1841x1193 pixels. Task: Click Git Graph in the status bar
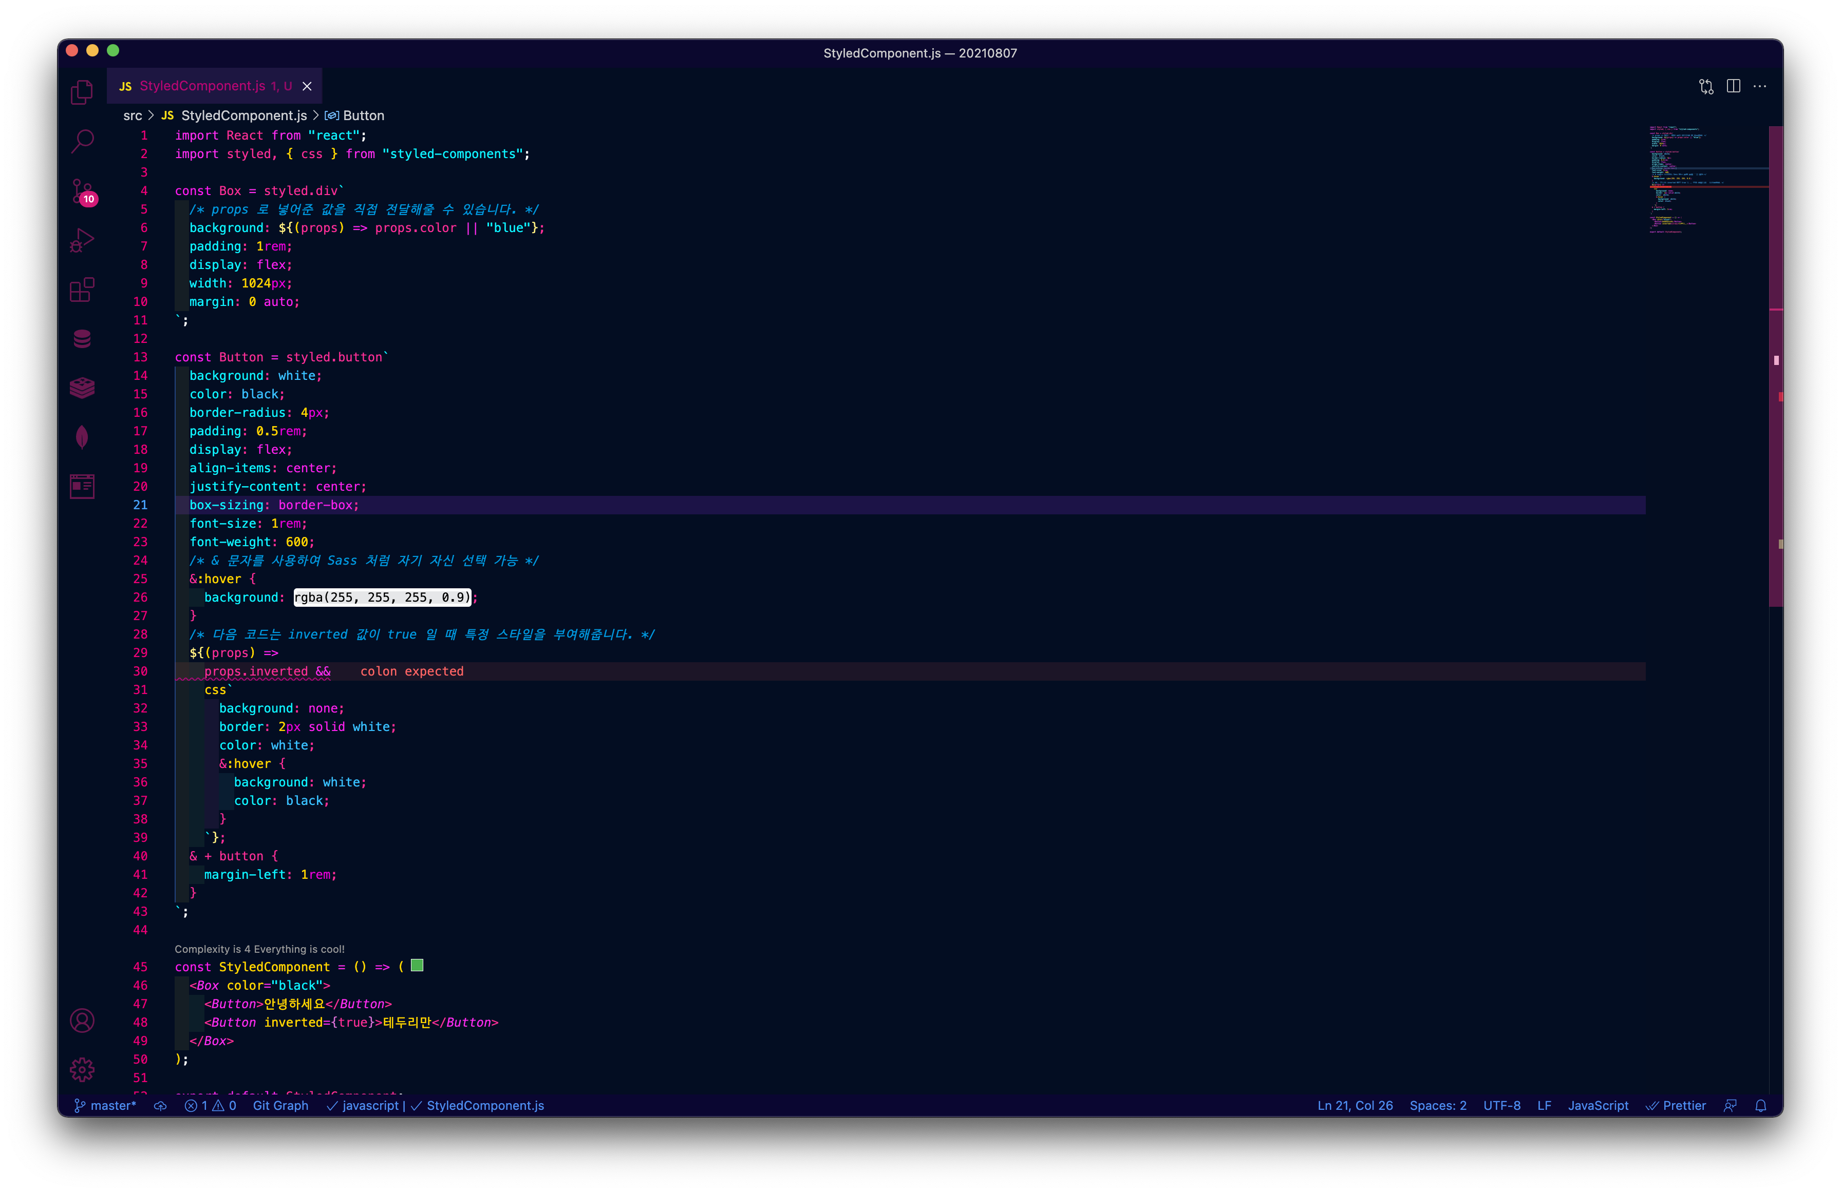280,1106
